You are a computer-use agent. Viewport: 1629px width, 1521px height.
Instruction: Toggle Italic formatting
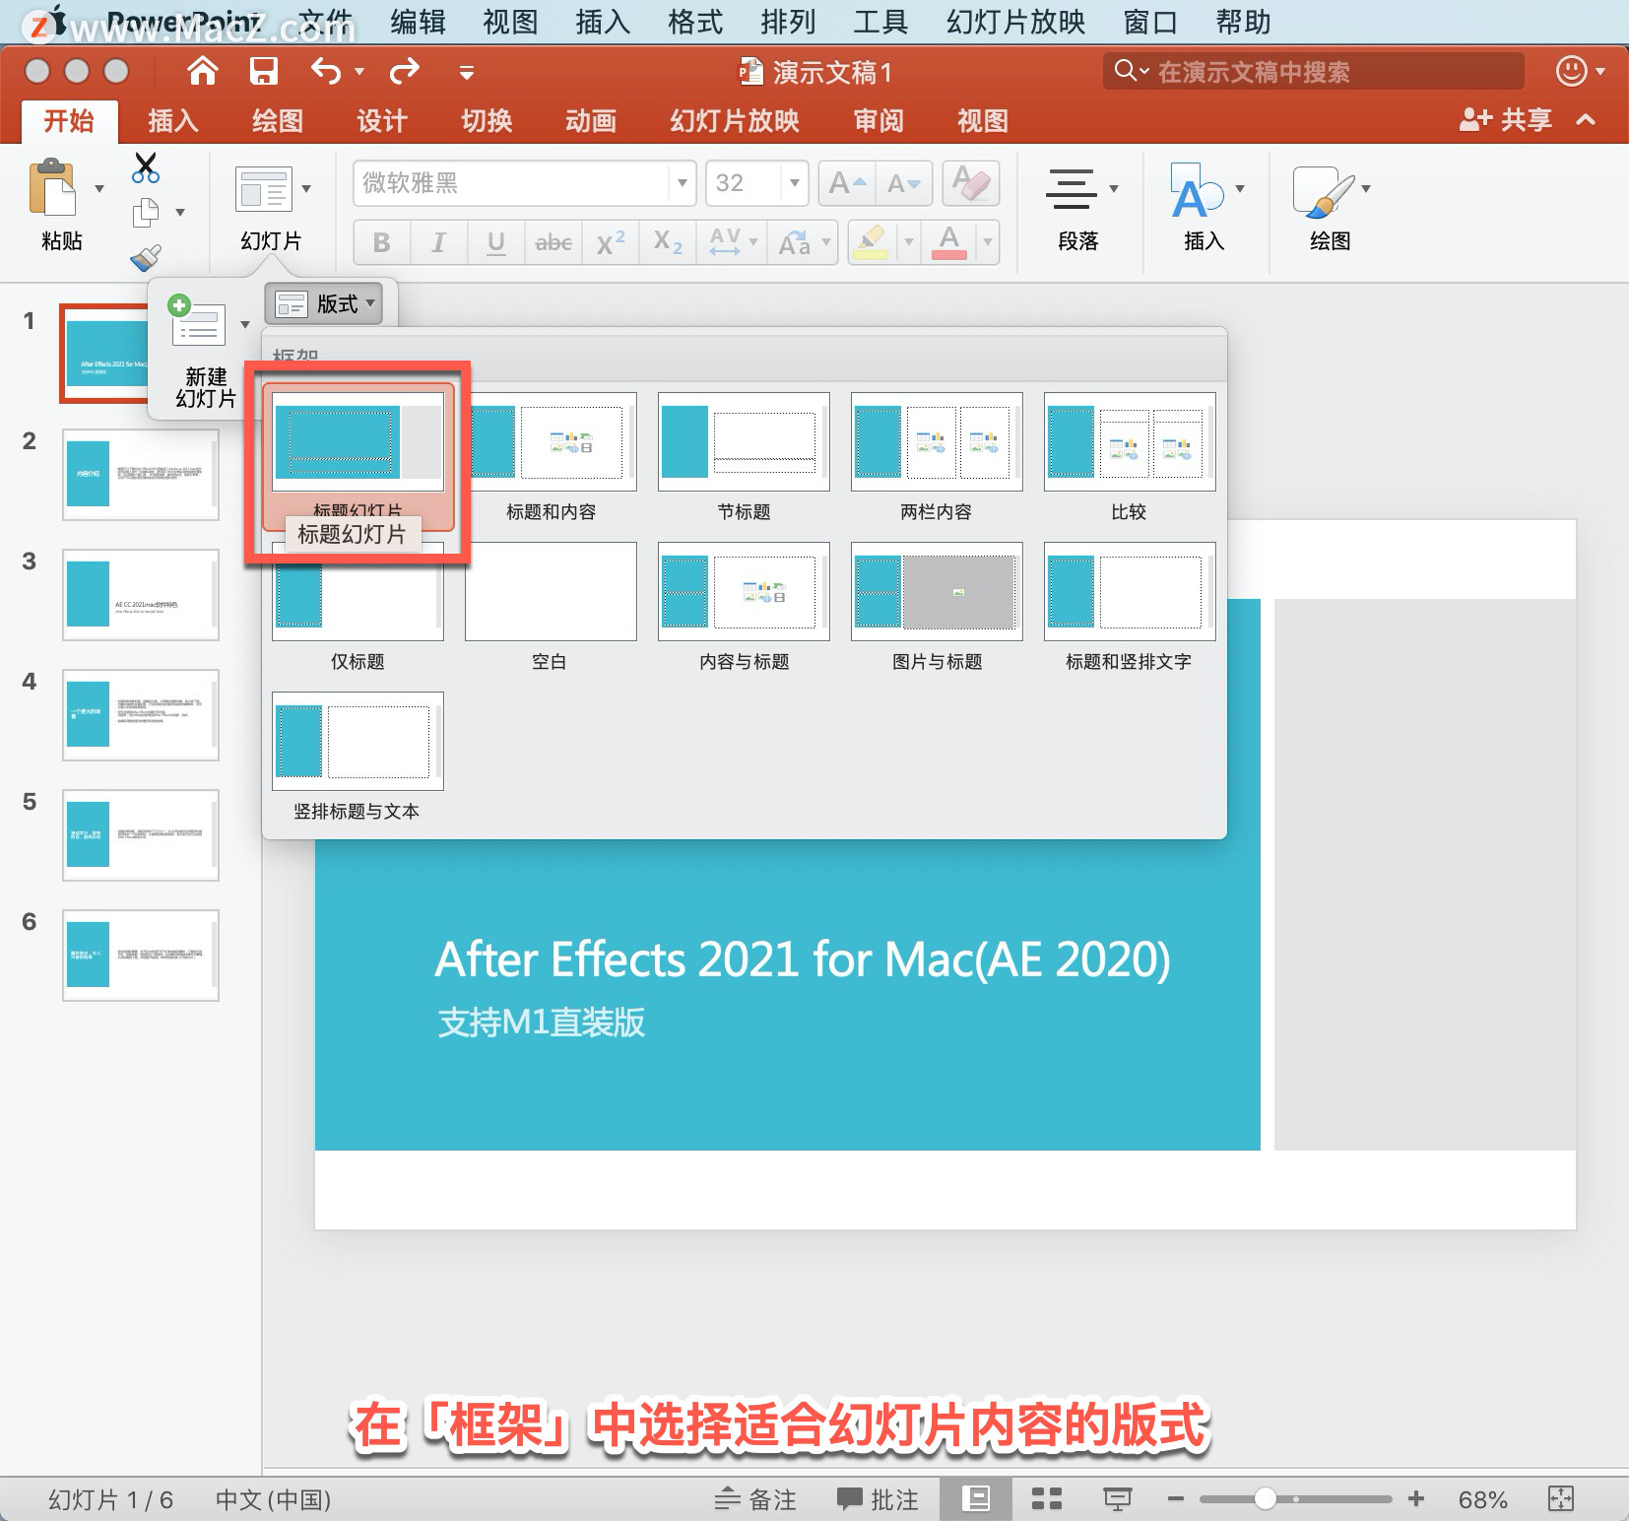click(439, 242)
